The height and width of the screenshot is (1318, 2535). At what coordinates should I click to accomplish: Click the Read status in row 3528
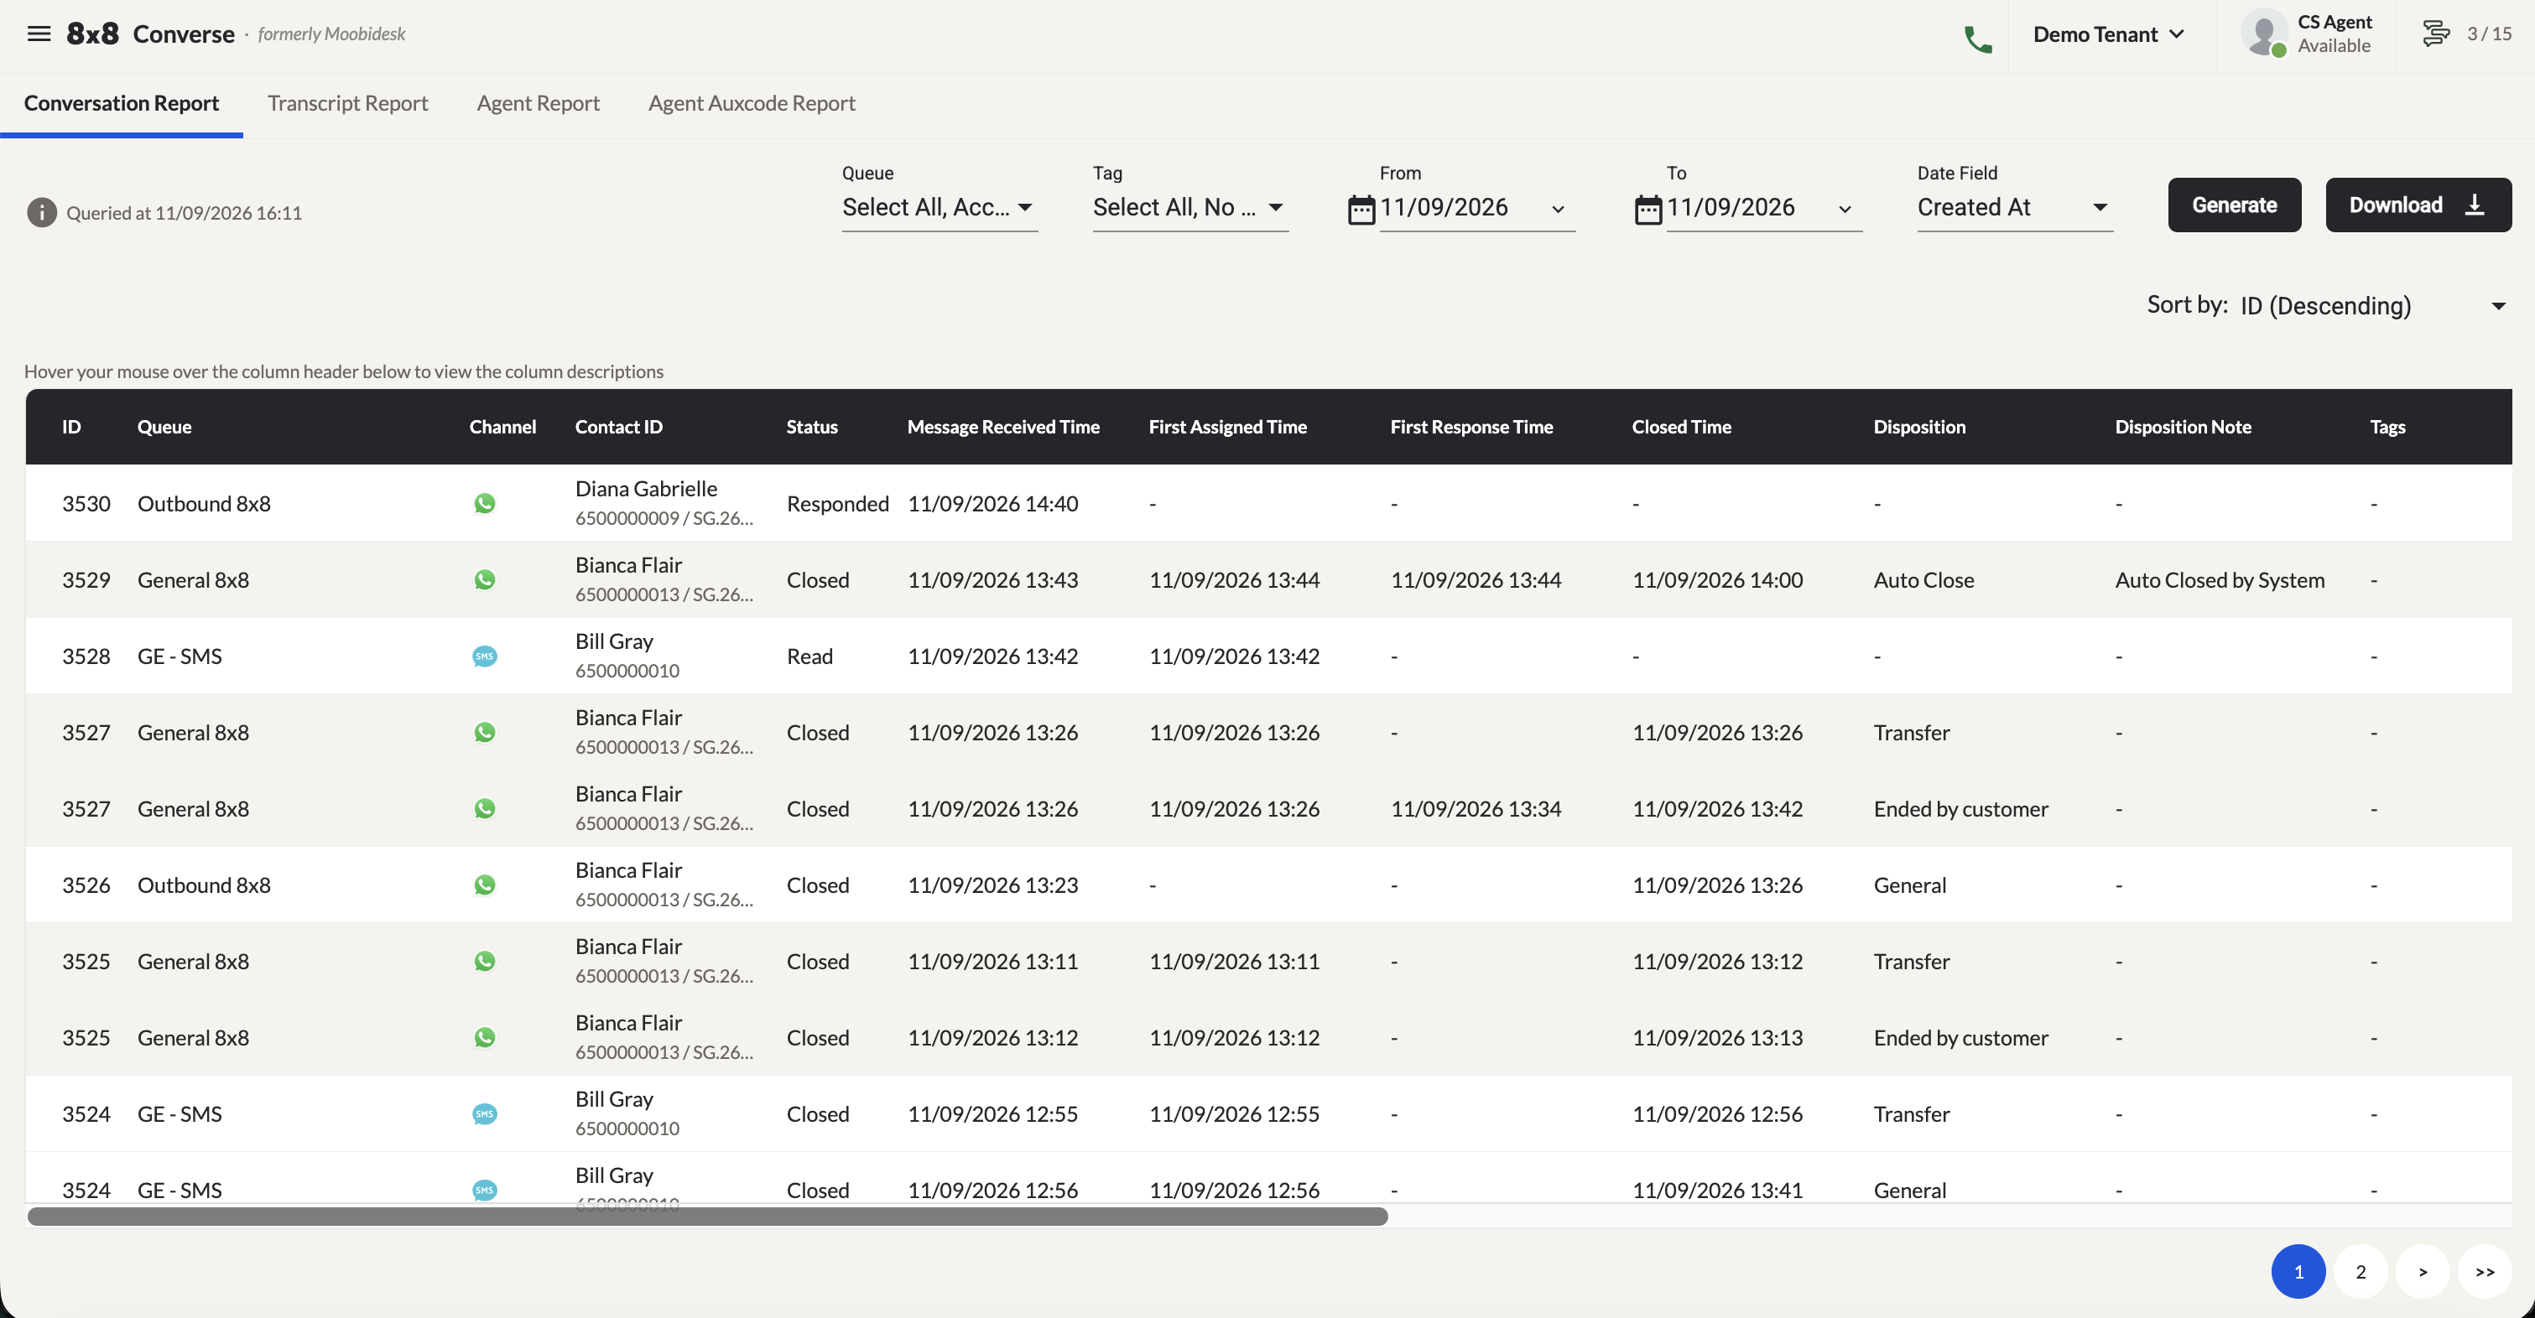click(809, 656)
